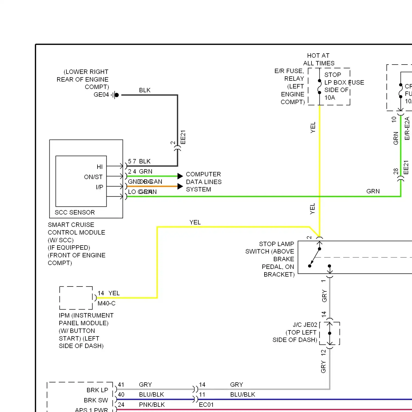Click the "GND C-CAN" terminal label
The width and height of the screenshot is (412, 412).
[145, 182]
